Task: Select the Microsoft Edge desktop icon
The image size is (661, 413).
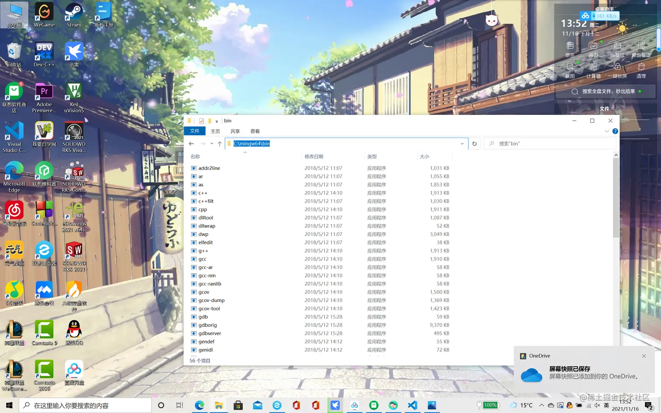Action: (x=14, y=177)
